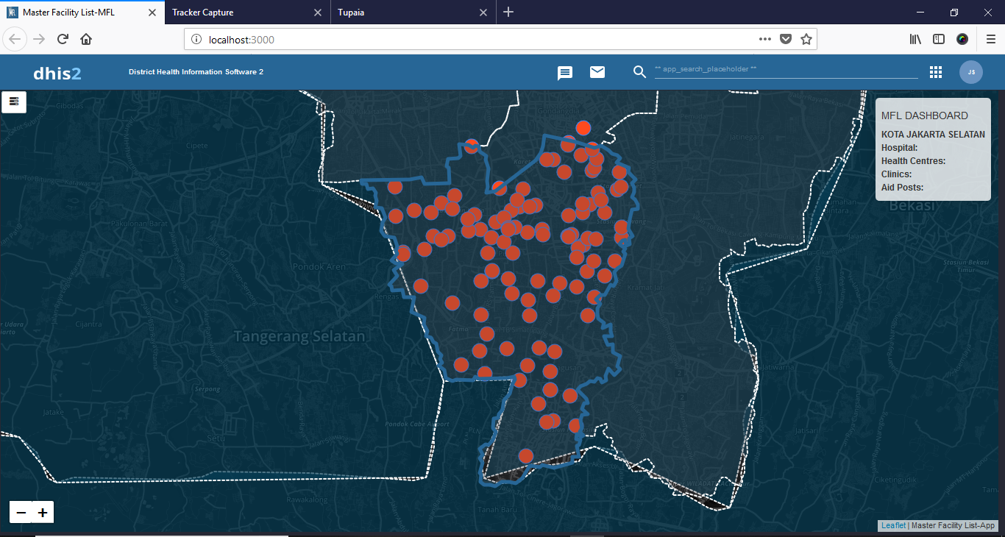Click the Hospital: label in dashboard
This screenshot has width=1005, height=537.
899,148
